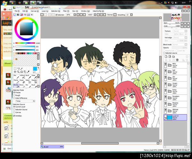Viewport: 192px width, 159px height.
Task: Open the Filter menu
Action: pos(66,11)
